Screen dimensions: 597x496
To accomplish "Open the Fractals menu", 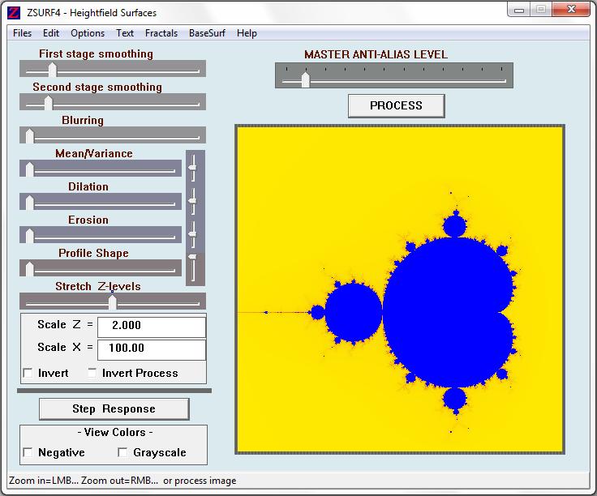I will click(161, 33).
